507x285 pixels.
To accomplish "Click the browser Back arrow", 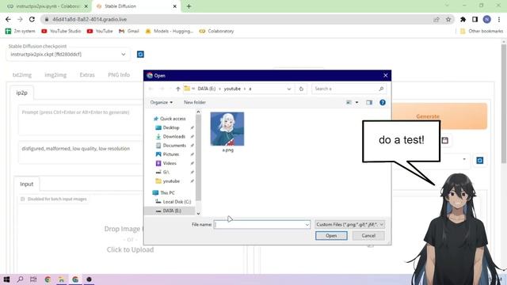I will 8,19.
